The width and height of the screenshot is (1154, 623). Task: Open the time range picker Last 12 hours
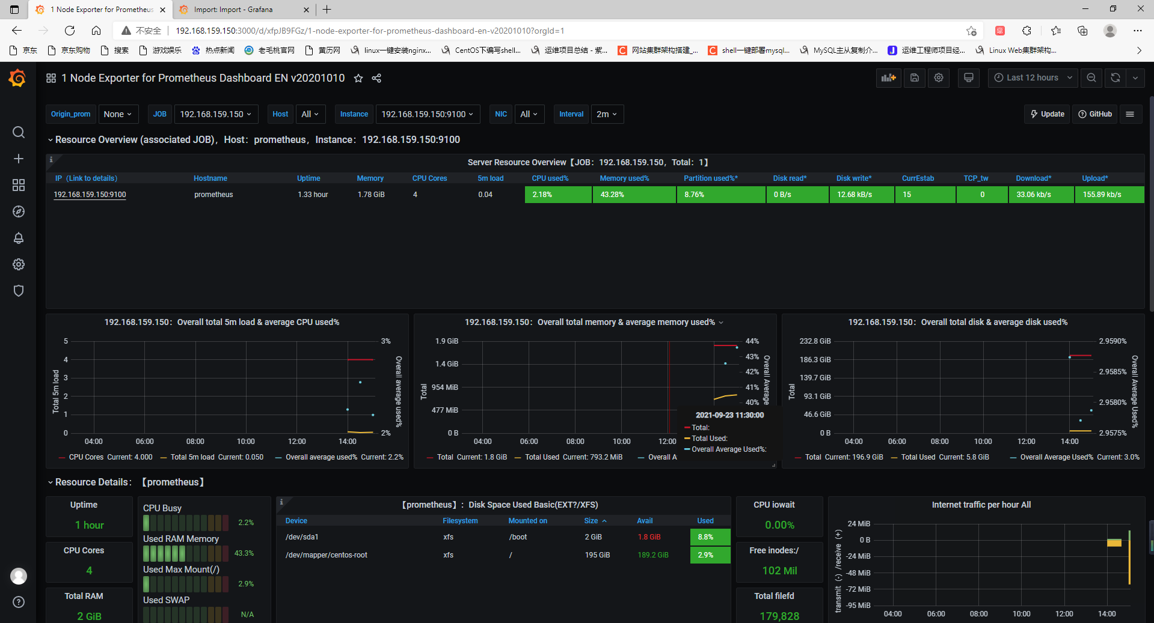click(x=1033, y=77)
